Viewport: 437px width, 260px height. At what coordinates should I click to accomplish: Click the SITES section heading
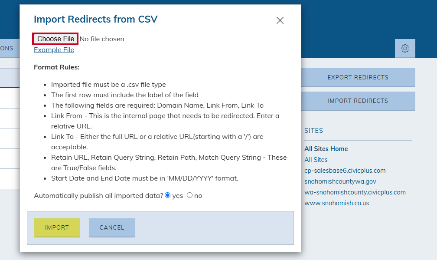pos(313,131)
